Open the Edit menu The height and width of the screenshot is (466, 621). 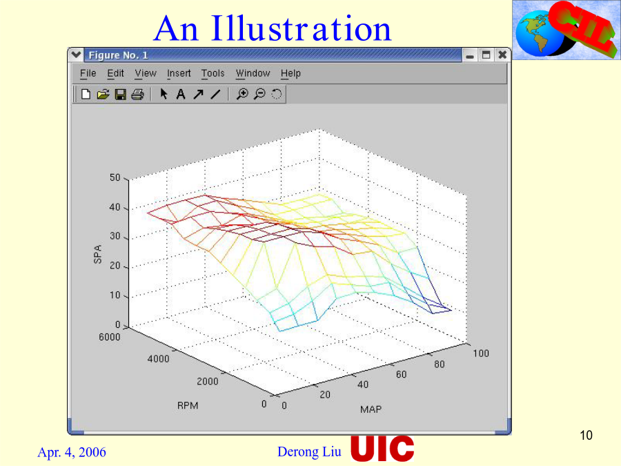(x=116, y=73)
